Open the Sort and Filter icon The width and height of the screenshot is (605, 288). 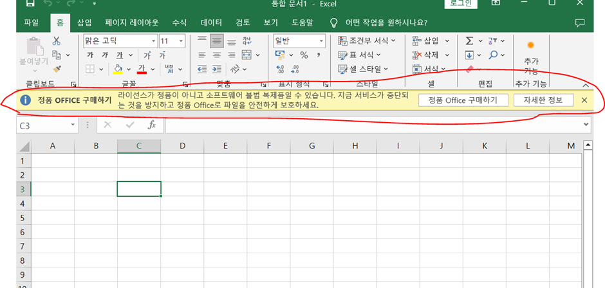(493, 41)
